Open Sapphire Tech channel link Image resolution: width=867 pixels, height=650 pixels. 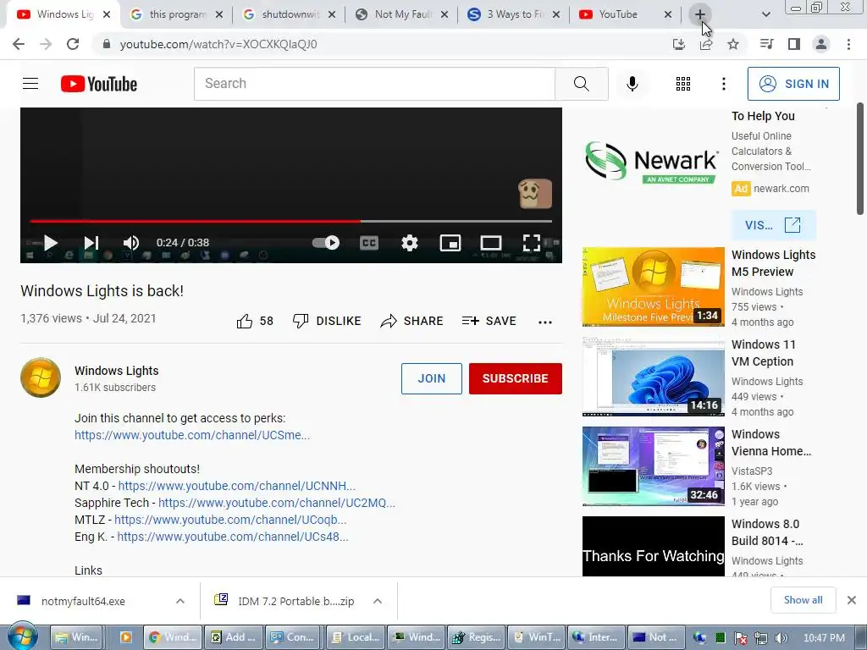click(x=277, y=503)
